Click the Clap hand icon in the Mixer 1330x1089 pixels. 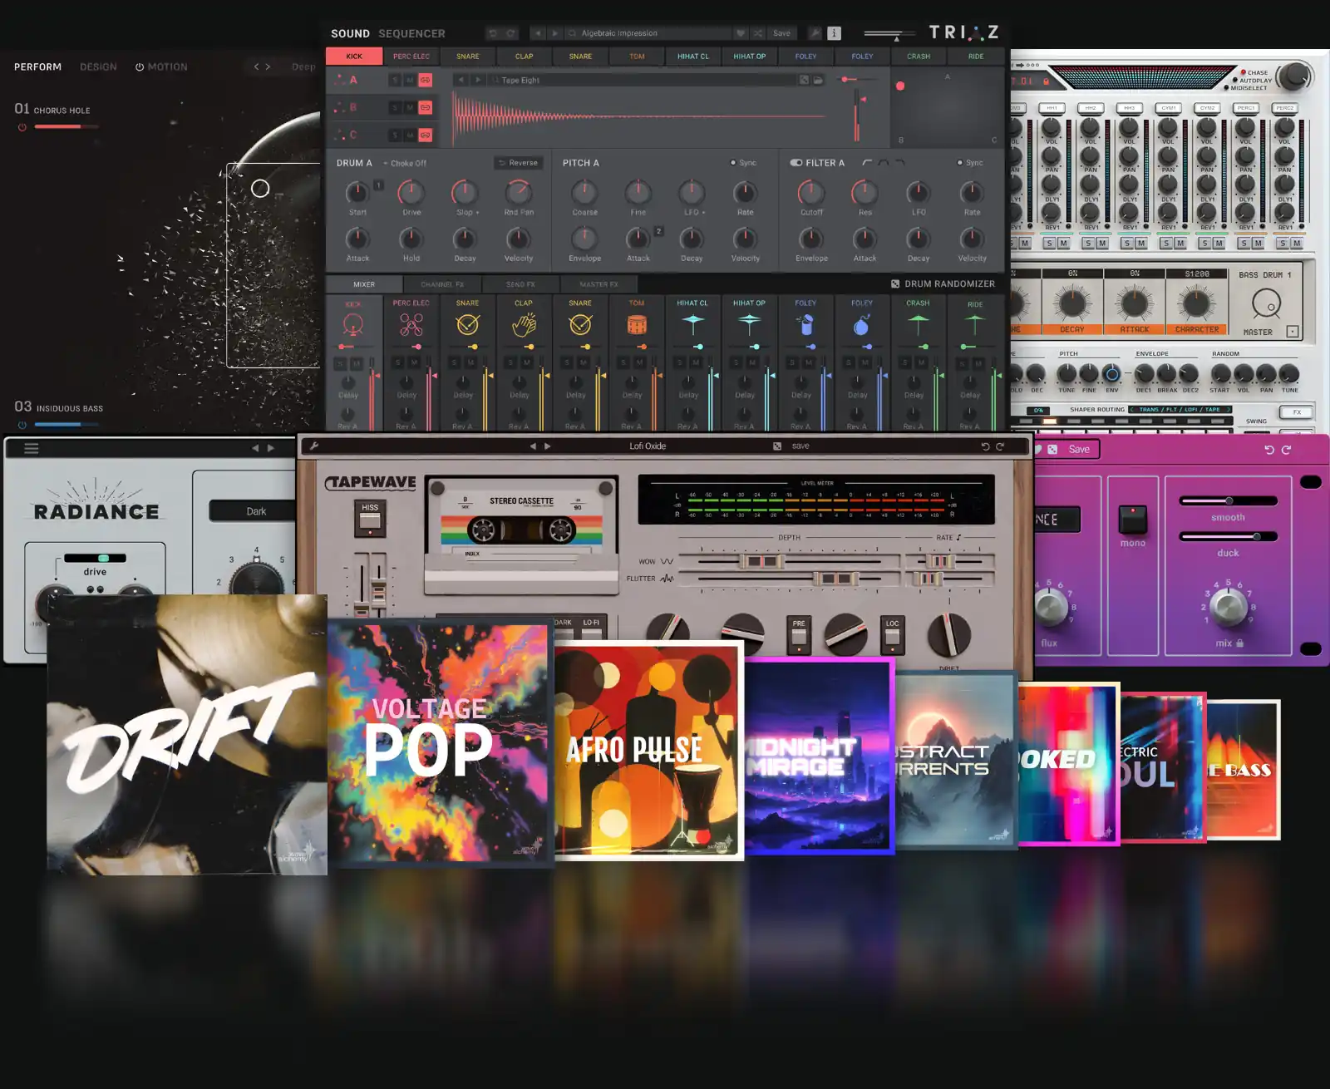point(523,324)
